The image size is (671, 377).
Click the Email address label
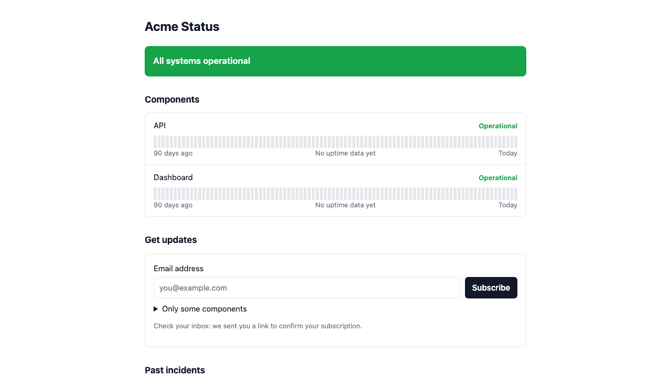coord(178,269)
